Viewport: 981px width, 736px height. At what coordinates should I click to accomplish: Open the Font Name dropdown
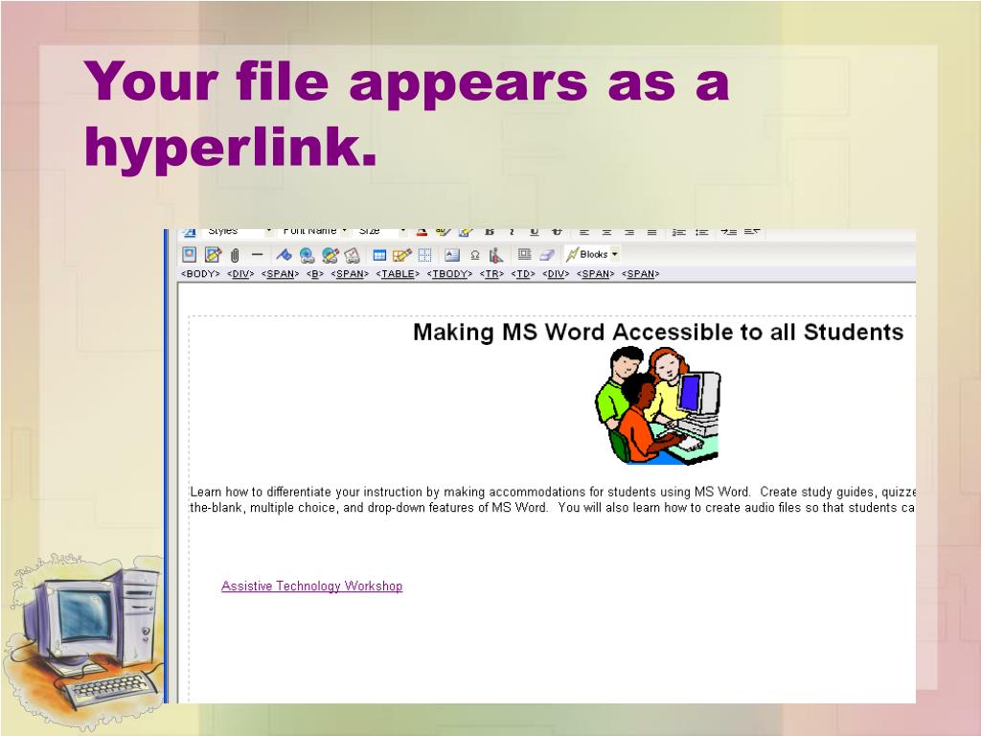point(313,231)
